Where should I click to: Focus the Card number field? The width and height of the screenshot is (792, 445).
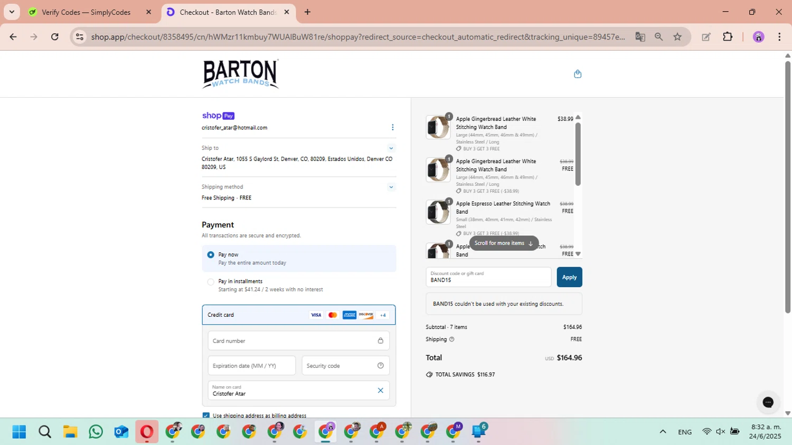(x=299, y=341)
